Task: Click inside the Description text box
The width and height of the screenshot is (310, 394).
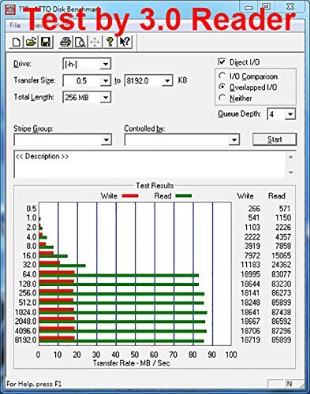Action: pyautogui.click(x=150, y=165)
